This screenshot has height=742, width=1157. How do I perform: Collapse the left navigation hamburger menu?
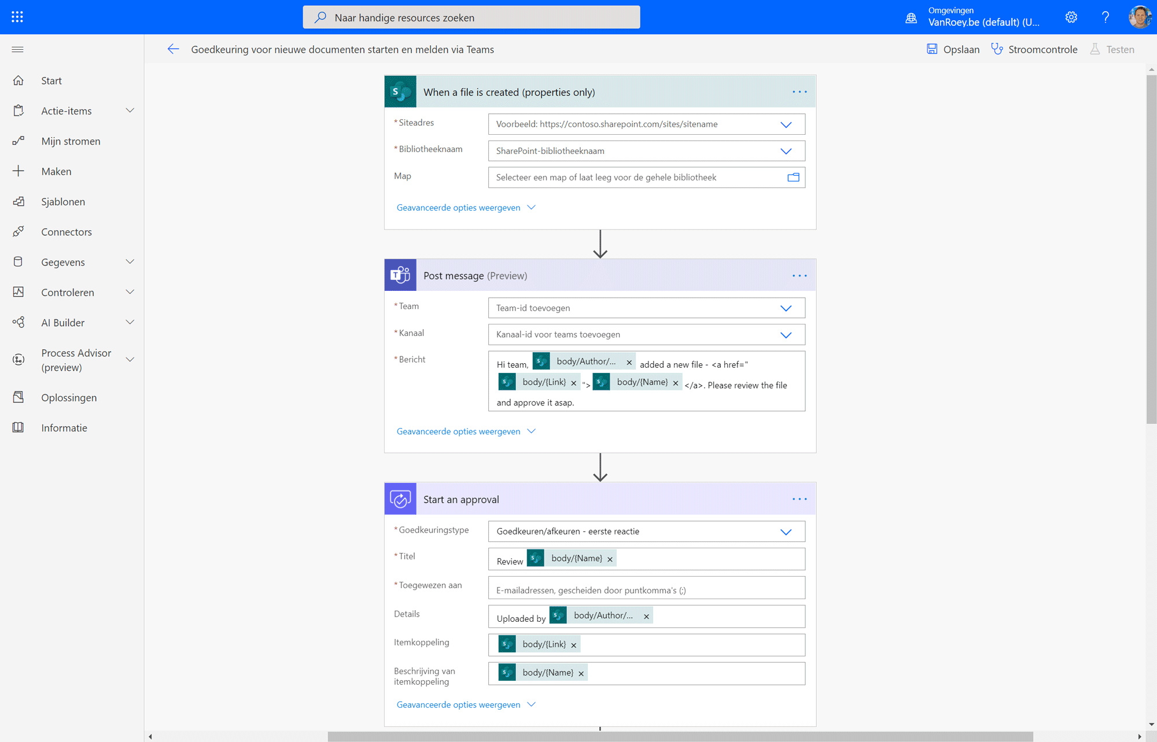17,49
